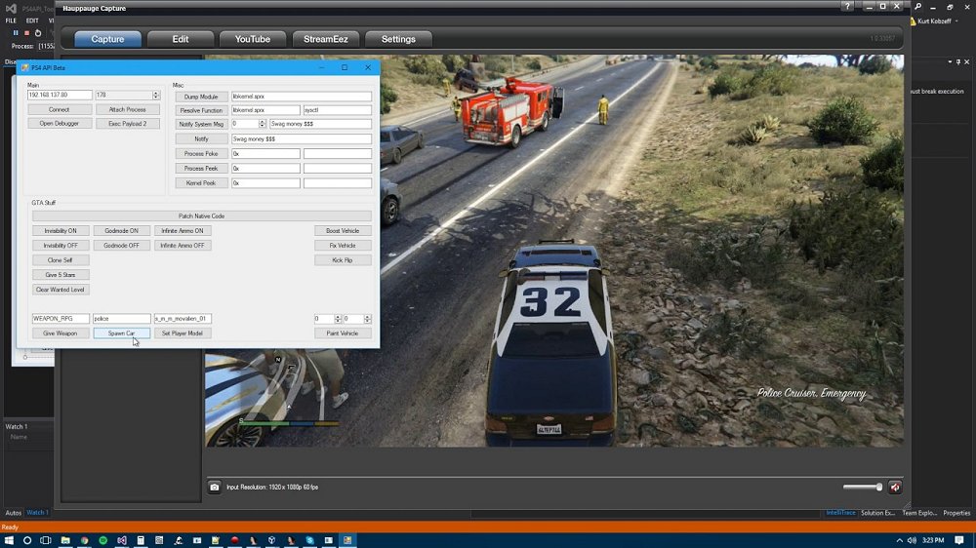Open Google Chrome from the taskbar

click(x=84, y=540)
